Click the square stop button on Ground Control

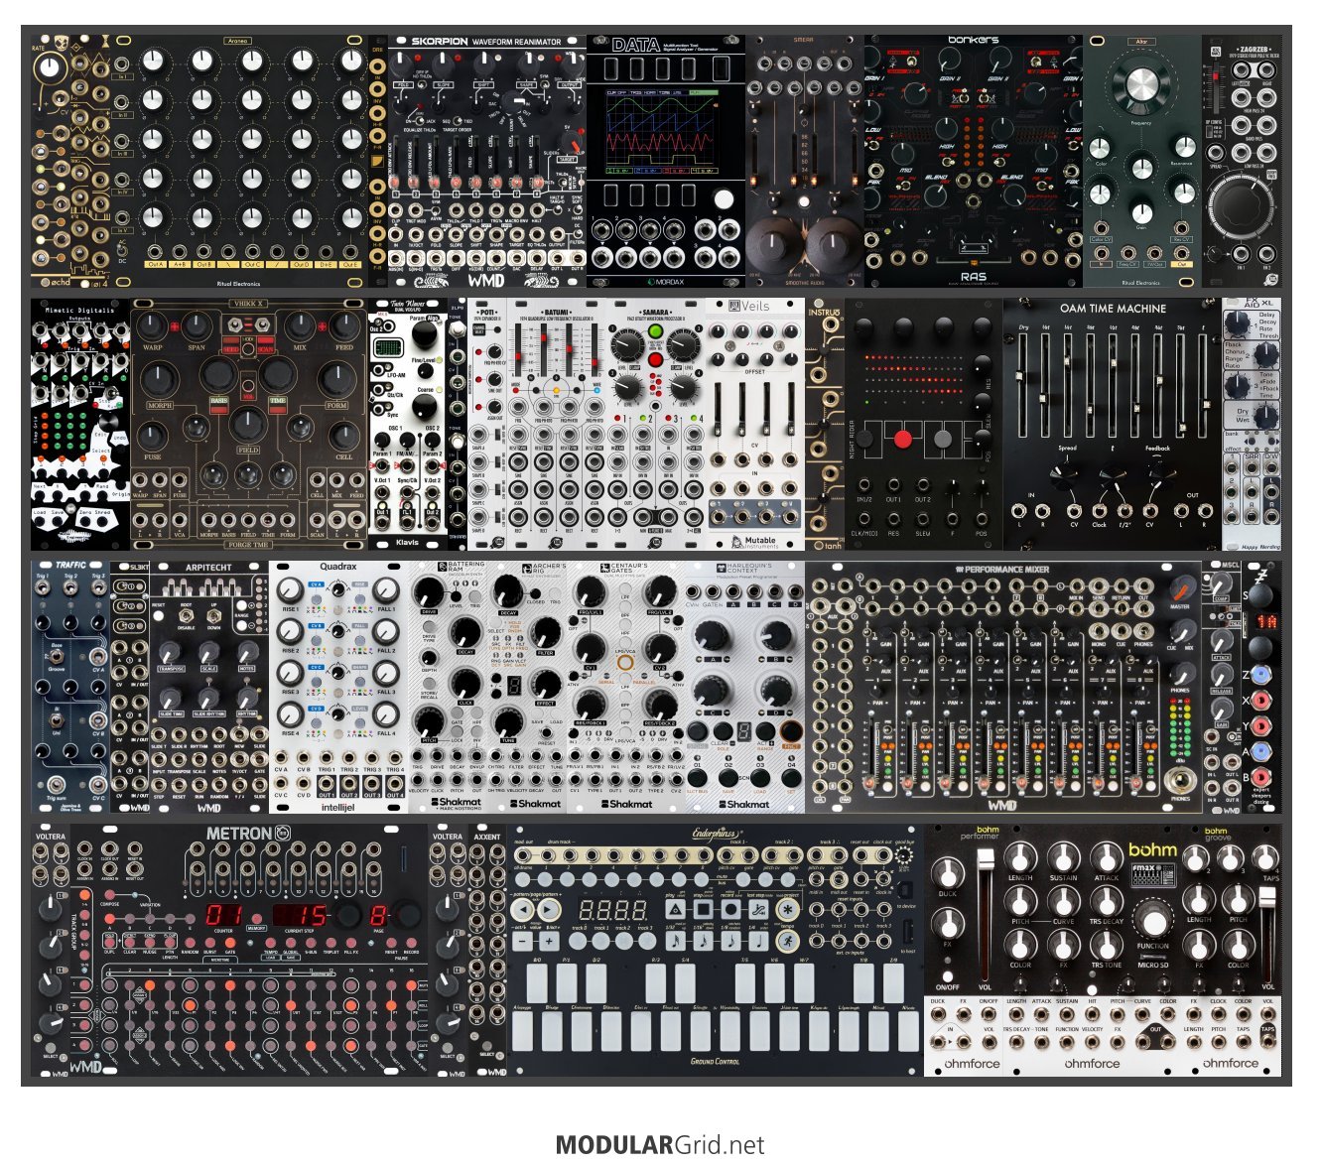tap(703, 910)
